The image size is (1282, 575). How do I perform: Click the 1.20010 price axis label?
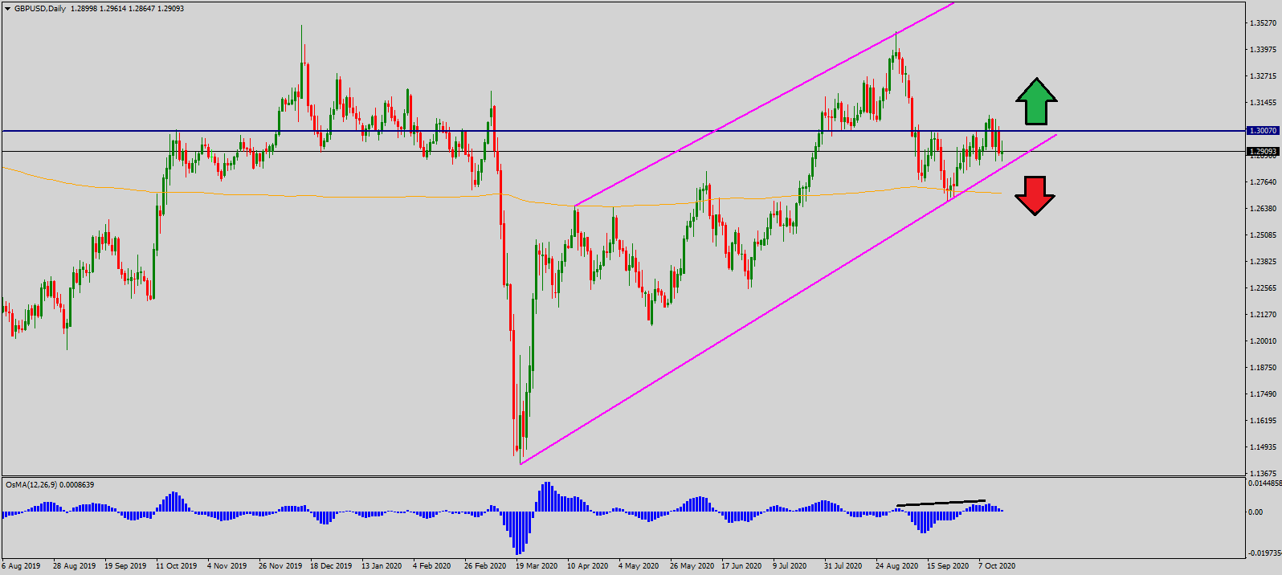(1263, 341)
